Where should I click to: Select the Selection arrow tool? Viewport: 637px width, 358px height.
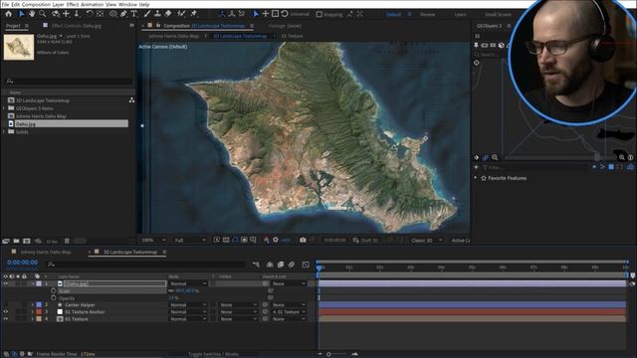(22, 14)
